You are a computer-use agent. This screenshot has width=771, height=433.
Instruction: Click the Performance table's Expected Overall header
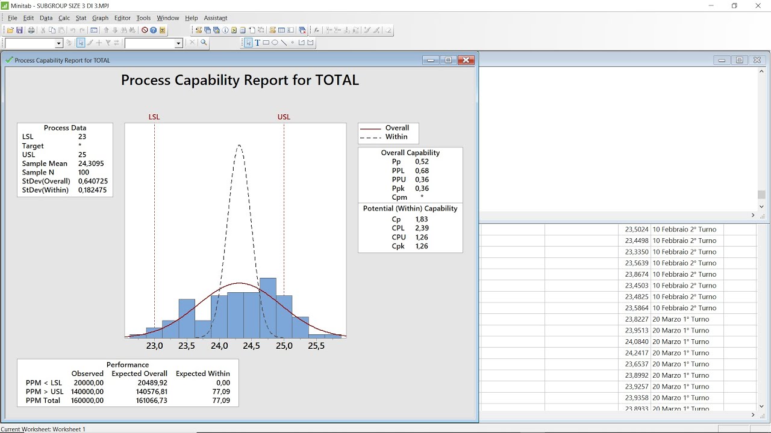click(x=139, y=373)
